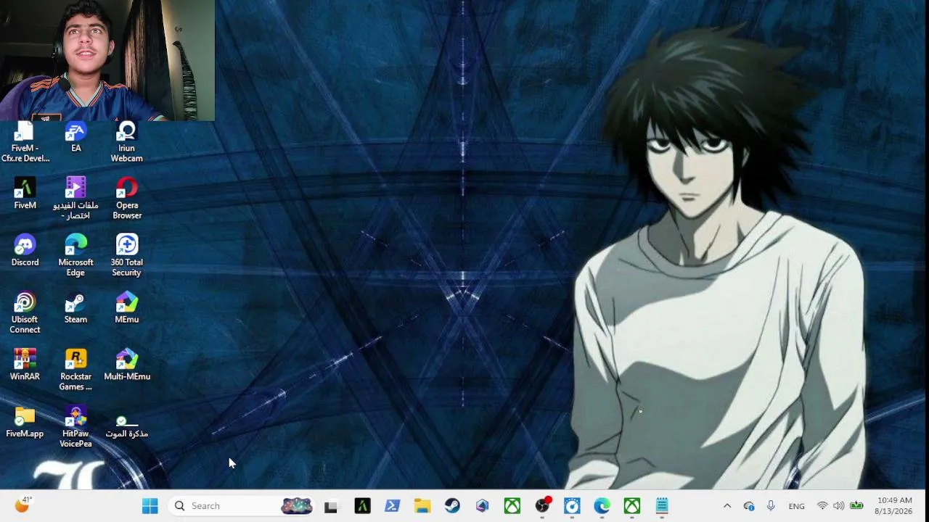
Task: Launch the EA app desktop shortcut
Action: [75, 137]
